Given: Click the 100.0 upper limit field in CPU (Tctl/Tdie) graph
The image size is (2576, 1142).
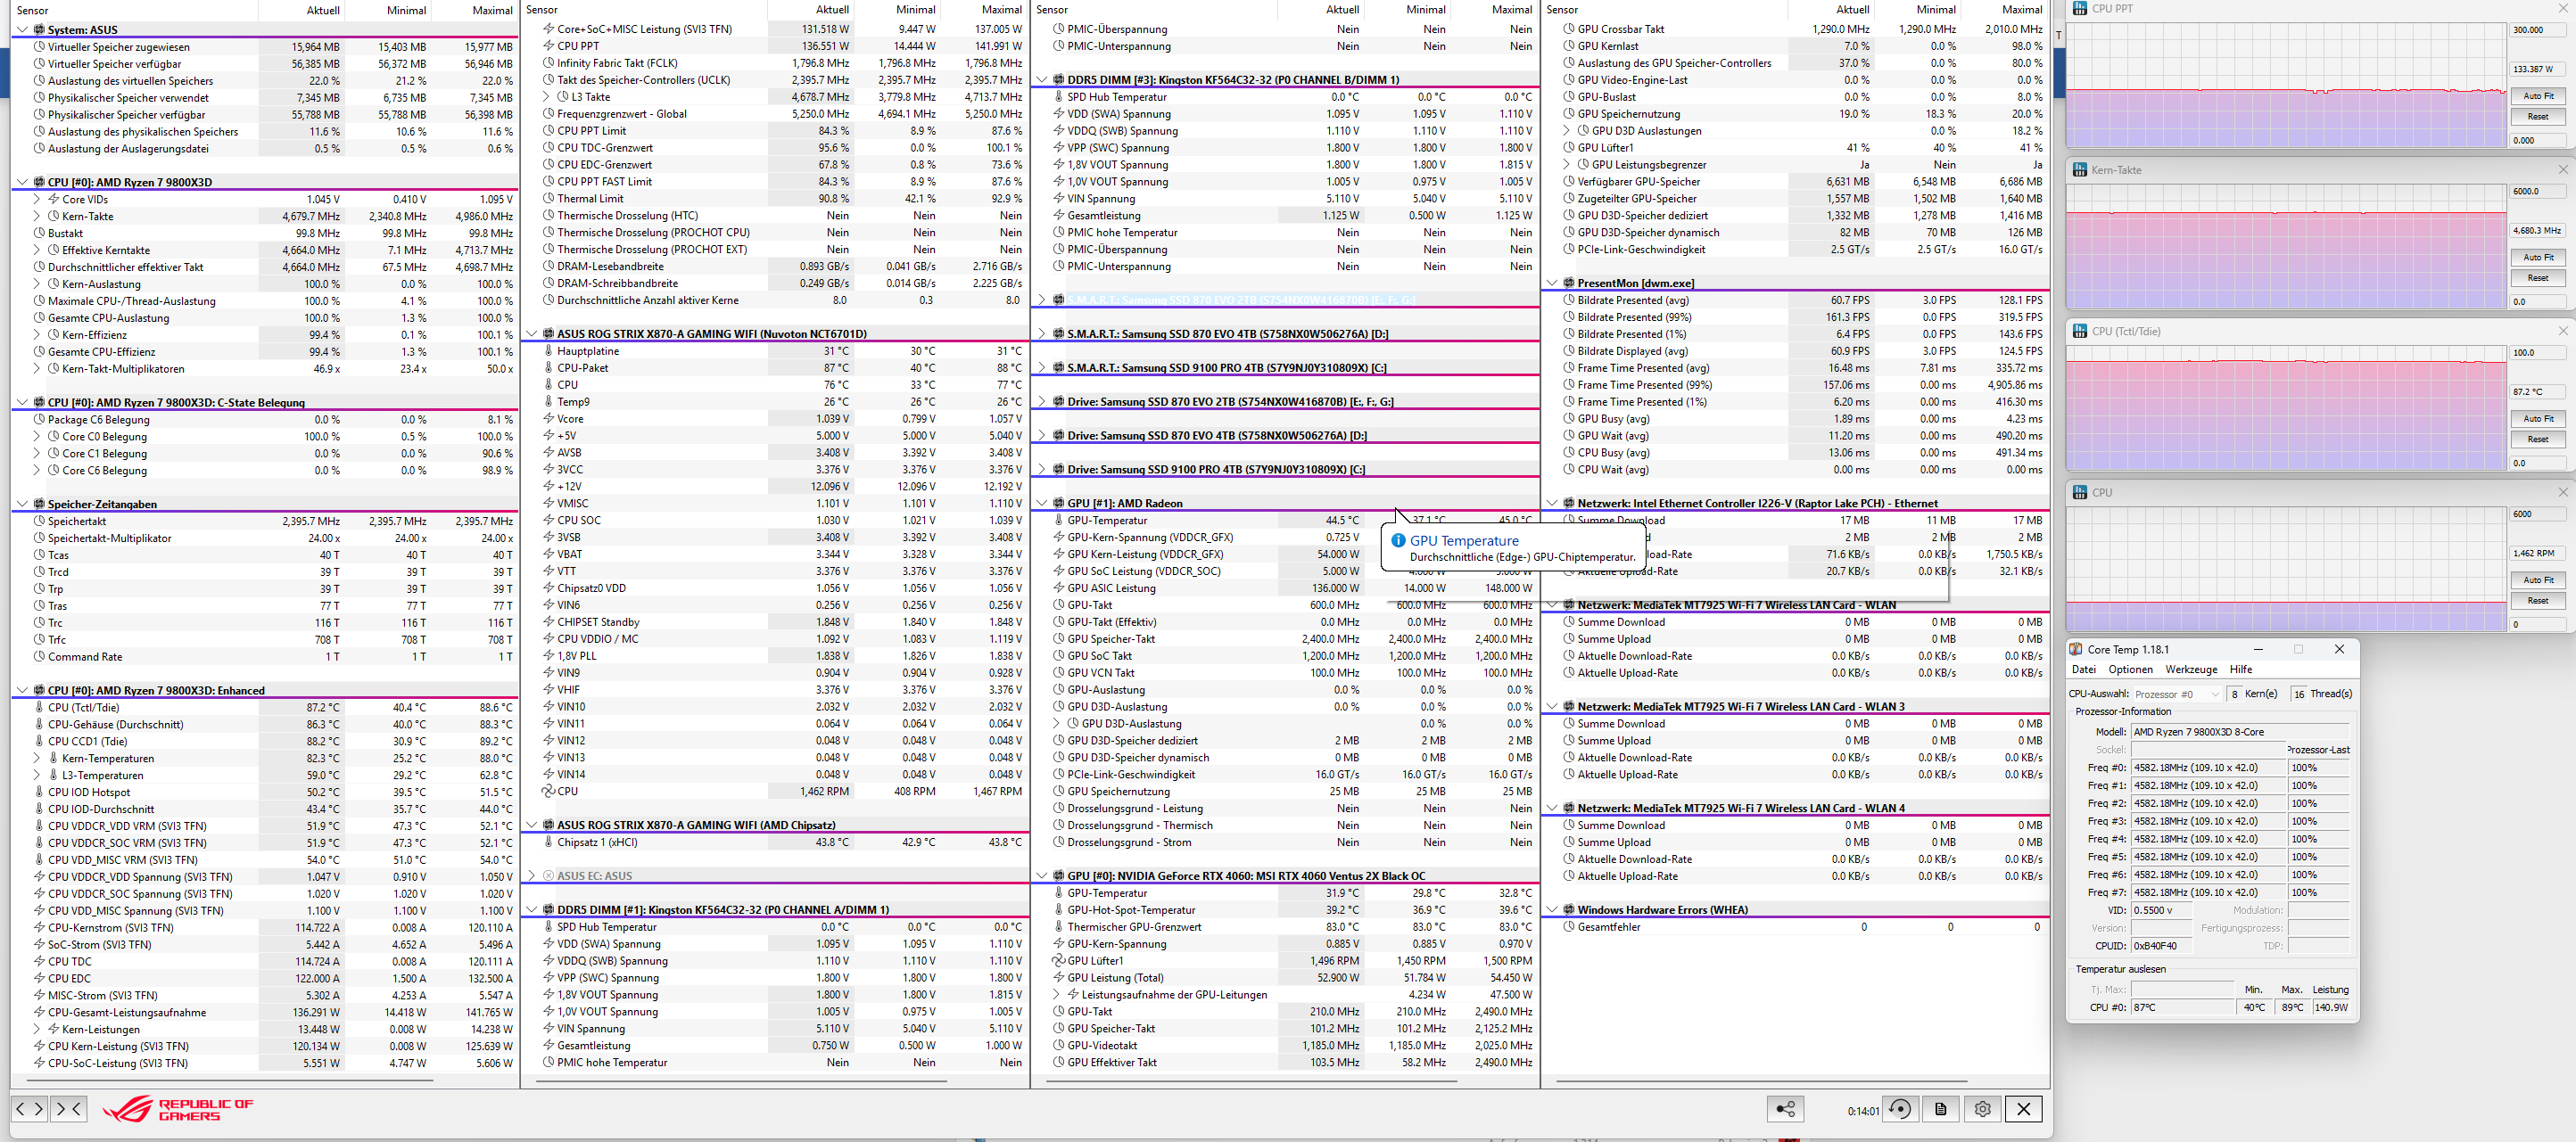Looking at the screenshot, I should point(2538,353).
